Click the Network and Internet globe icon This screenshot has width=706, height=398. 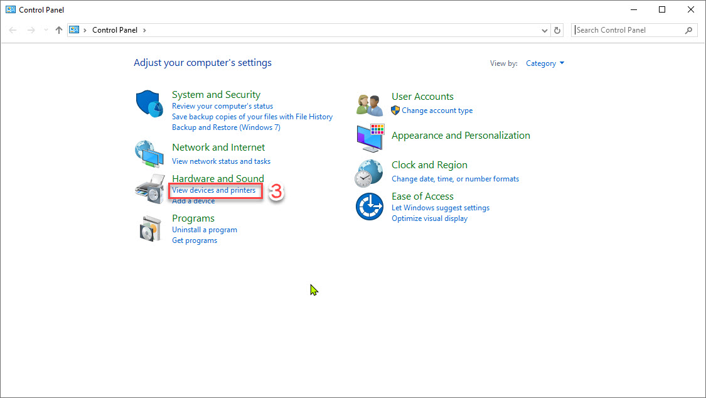tap(149, 154)
